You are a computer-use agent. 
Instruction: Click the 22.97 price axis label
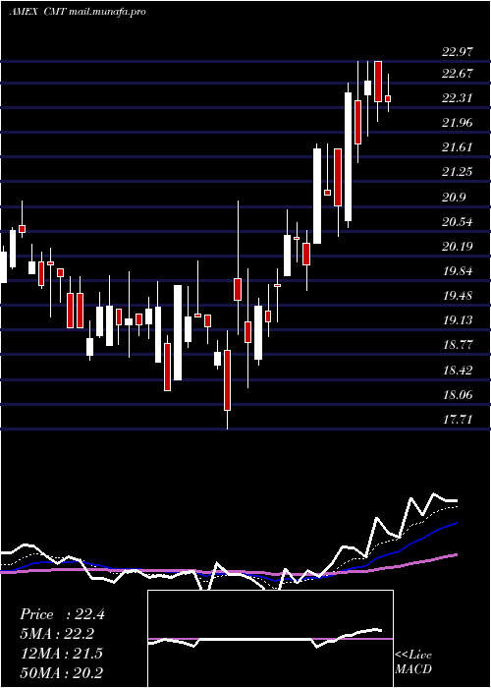coord(458,52)
